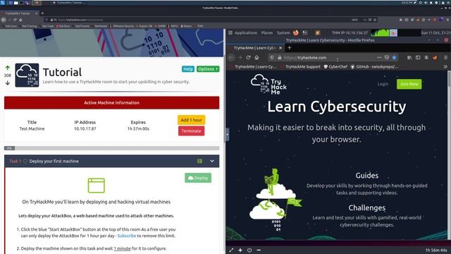Click the AttackBox page vertical scrollbar
The height and width of the screenshot is (254, 451).
click(449, 155)
